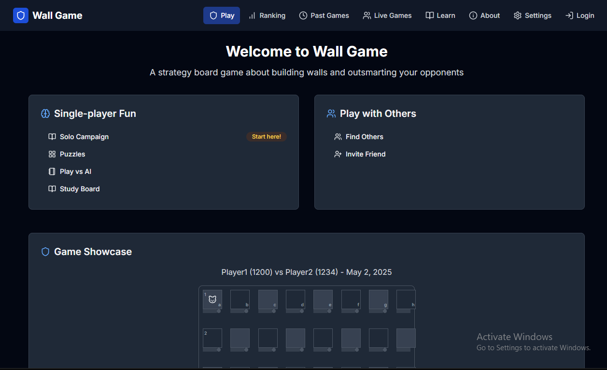This screenshot has width=607, height=370.
Task: Click the book icon beside Learn
Action: click(429, 15)
